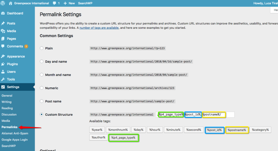
Task: Insert the %second% tag
Action: click(x=194, y=130)
